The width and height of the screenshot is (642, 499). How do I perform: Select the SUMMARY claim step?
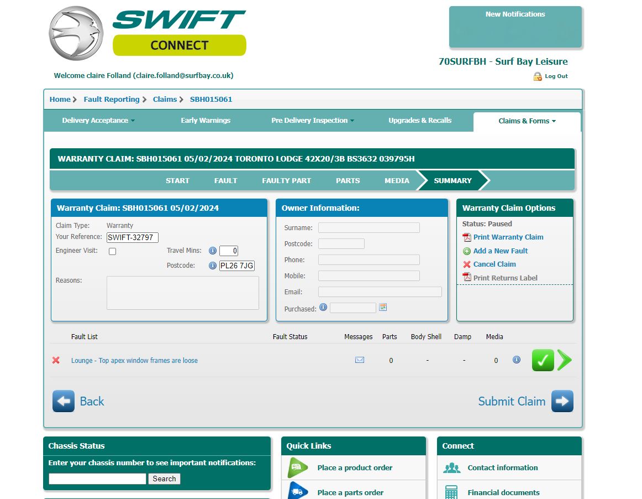click(x=452, y=181)
